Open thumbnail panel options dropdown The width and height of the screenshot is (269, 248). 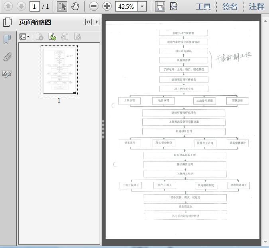click(x=25, y=37)
